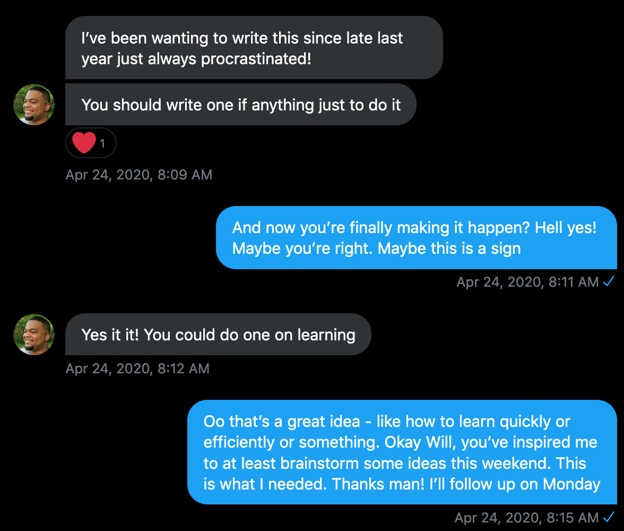
Task: Select the "Oo that's a great idea" message
Action: point(402,452)
